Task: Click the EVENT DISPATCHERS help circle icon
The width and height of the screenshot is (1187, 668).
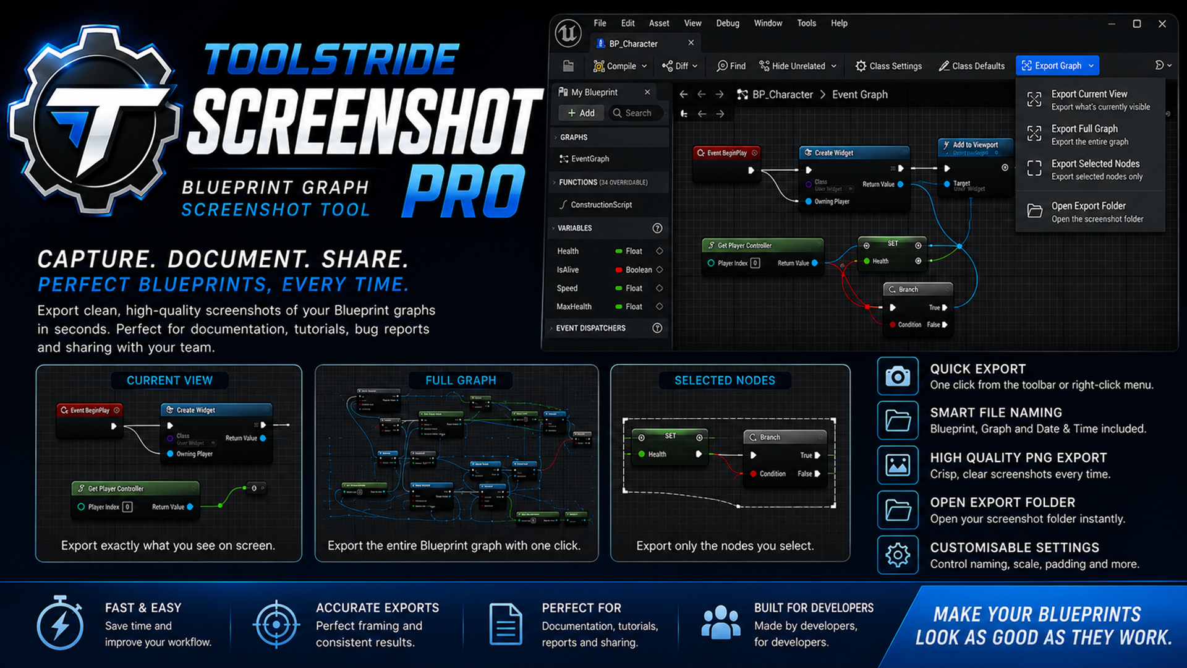Action: click(x=657, y=328)
